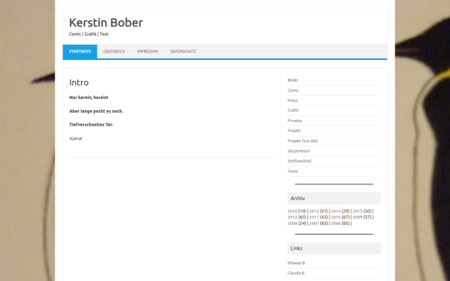Open the Projekt category link

click(x=294, y=130)
